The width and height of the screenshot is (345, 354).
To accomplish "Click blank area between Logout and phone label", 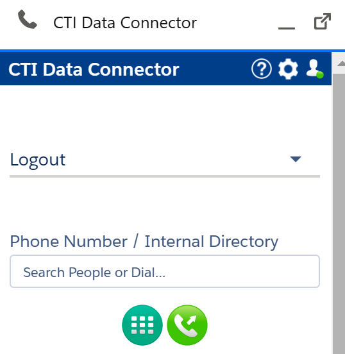I will click(x=165, y=205).
